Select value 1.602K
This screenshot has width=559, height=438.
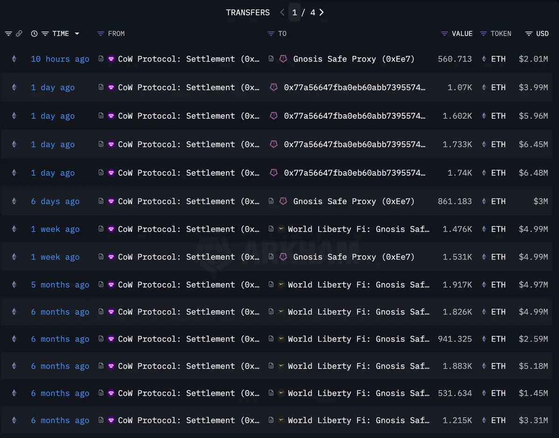pos(457,116)
